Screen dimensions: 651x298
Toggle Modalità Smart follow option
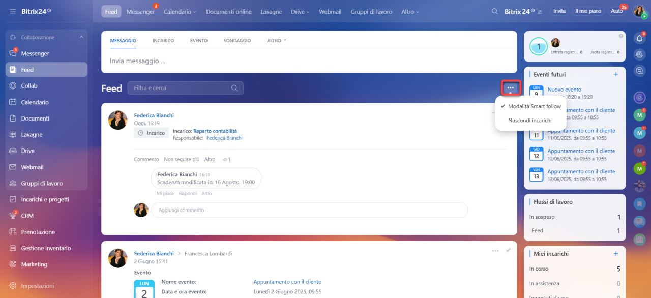coord(530,106)
